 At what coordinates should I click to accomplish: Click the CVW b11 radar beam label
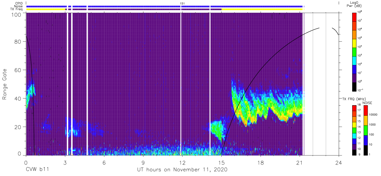tap(37, 169)
